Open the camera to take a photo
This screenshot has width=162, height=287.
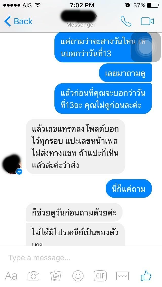click(33, 276)
